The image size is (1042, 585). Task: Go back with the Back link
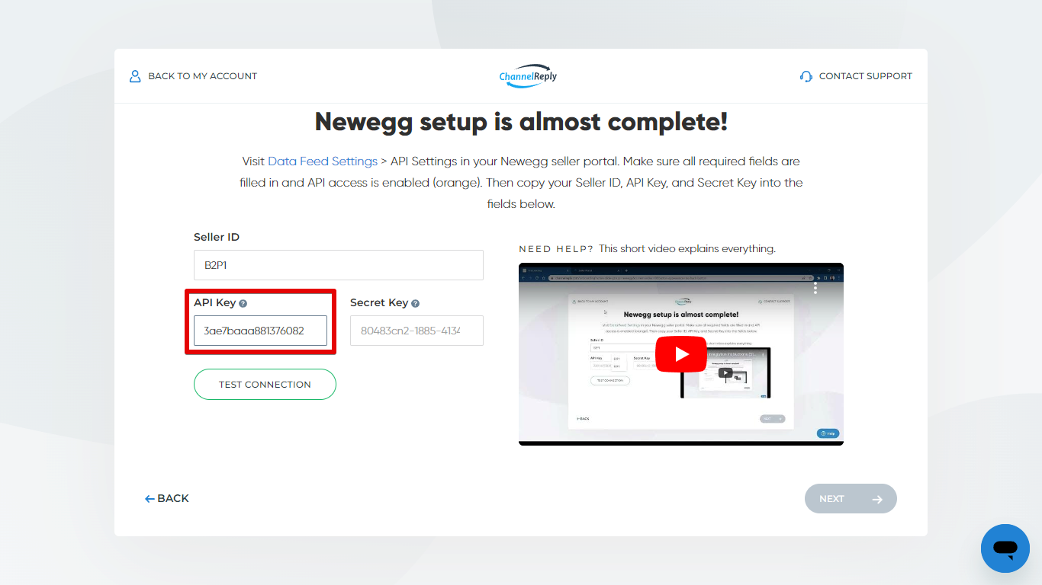click(167, 498)
